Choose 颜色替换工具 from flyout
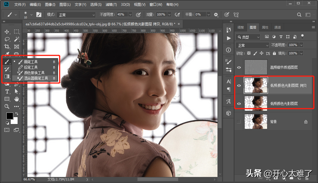The height and width of the screenshot is (183, 318). pos(35,73)
